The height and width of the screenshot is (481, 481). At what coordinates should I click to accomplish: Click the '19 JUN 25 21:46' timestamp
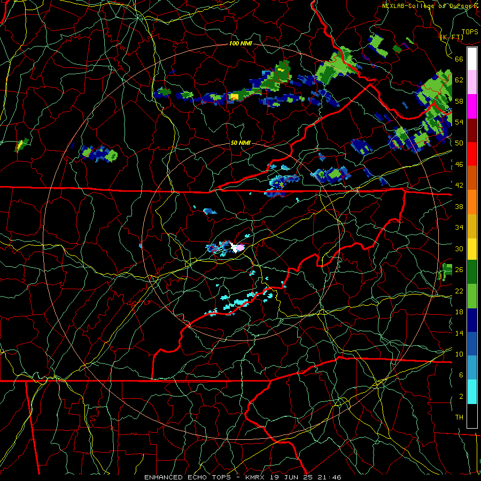tap(306, 477)
